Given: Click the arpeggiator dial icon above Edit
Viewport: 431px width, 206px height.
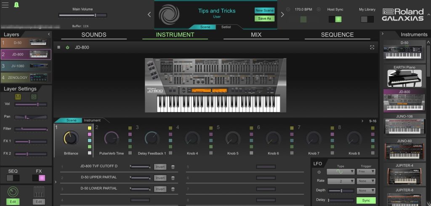Looking at the screenshot, I should 13,191.
